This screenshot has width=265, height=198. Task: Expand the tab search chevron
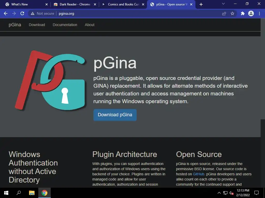click(x=223, y=4)
